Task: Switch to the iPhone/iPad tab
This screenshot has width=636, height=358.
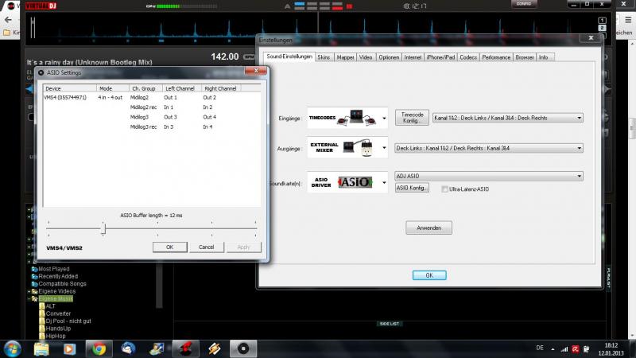Action: pos(440,57)
